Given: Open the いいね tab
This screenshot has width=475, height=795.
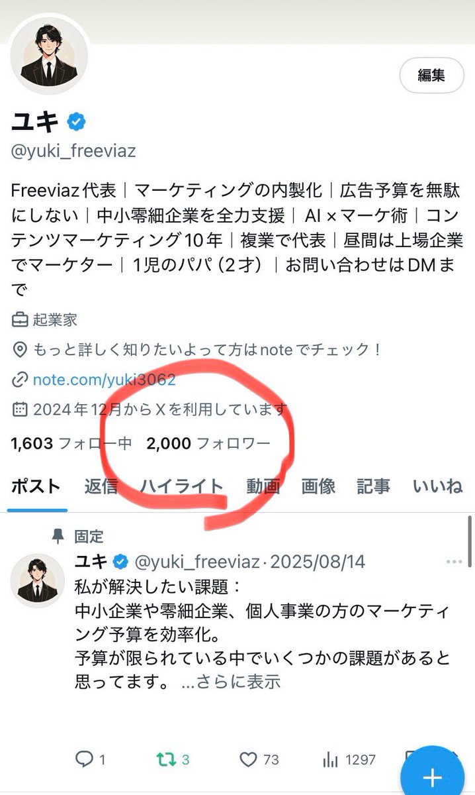Looking at the screenshot, I should pyautogui.click(x=437, y=486).
